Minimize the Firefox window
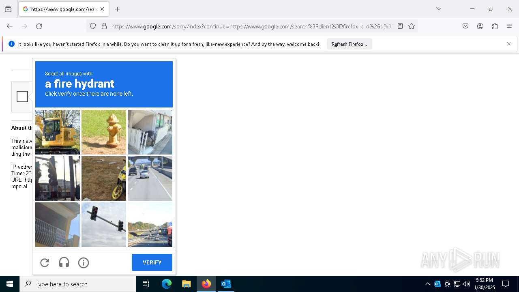This screenshot has height=292, width=519. tap(472, 9)
